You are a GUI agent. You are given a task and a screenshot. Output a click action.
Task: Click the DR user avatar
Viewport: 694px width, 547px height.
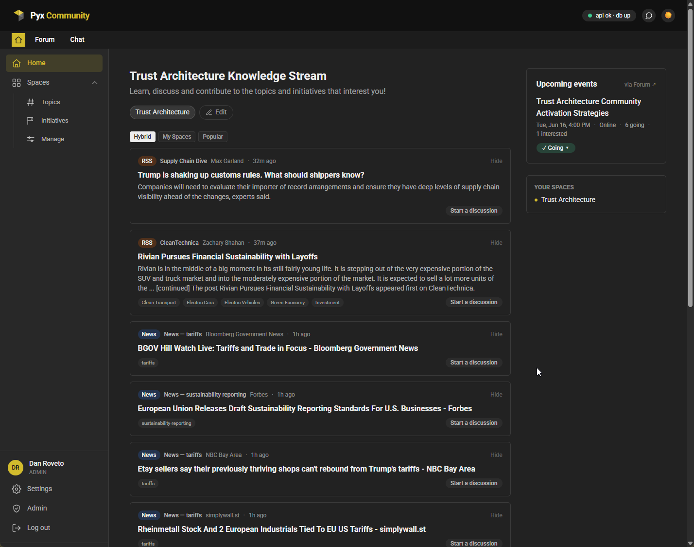(16, 468)
